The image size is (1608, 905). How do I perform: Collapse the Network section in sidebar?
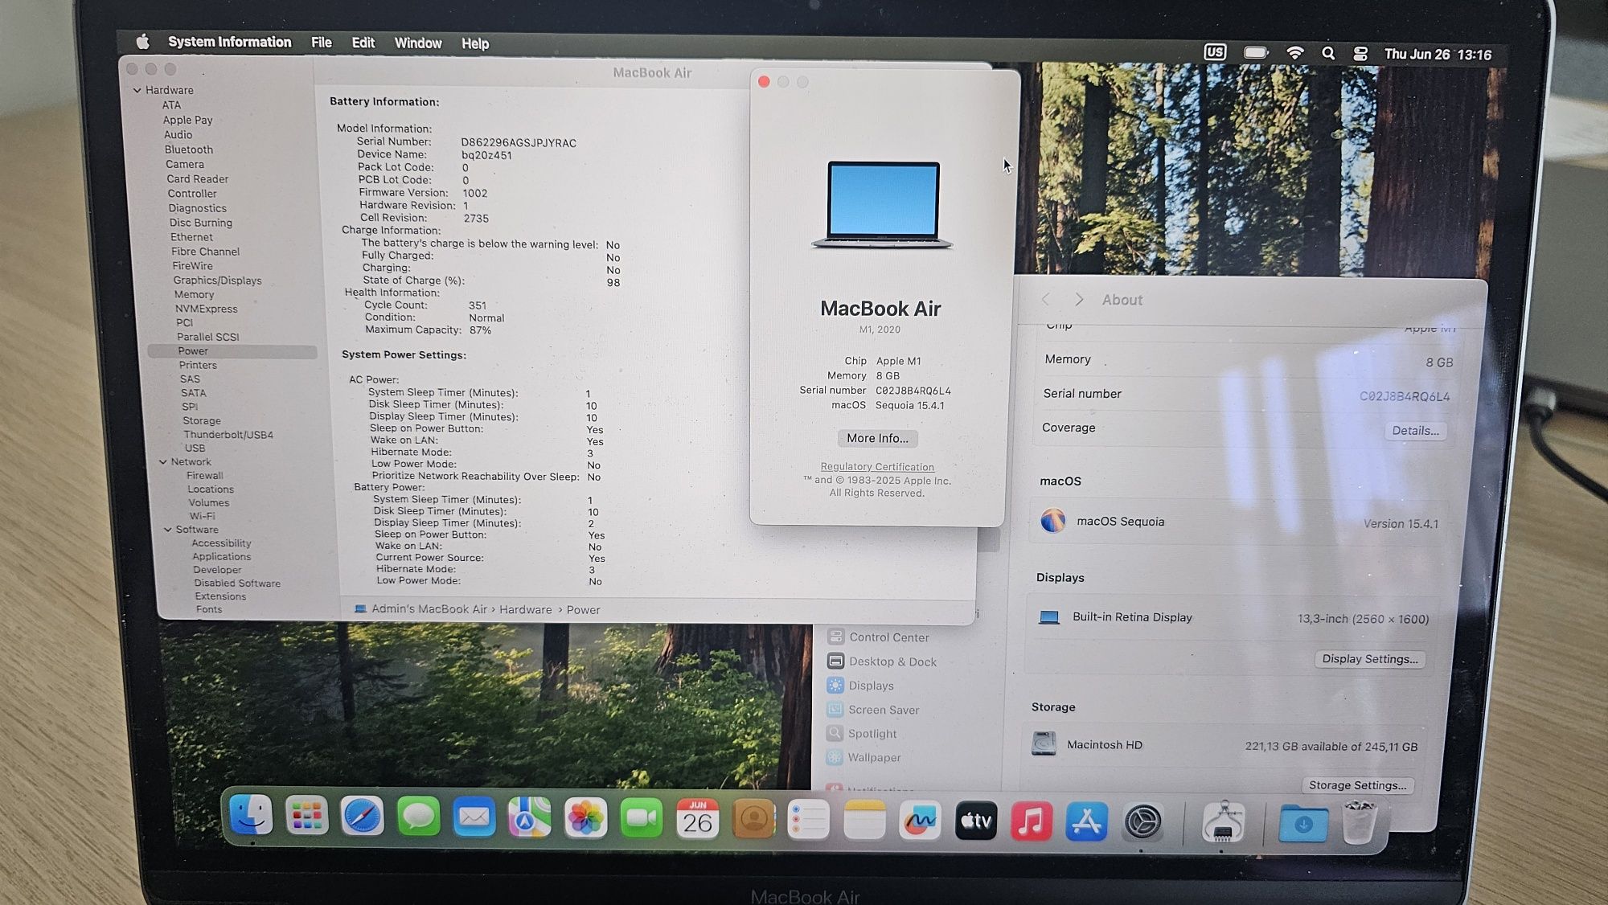click(x=163, y=462)
